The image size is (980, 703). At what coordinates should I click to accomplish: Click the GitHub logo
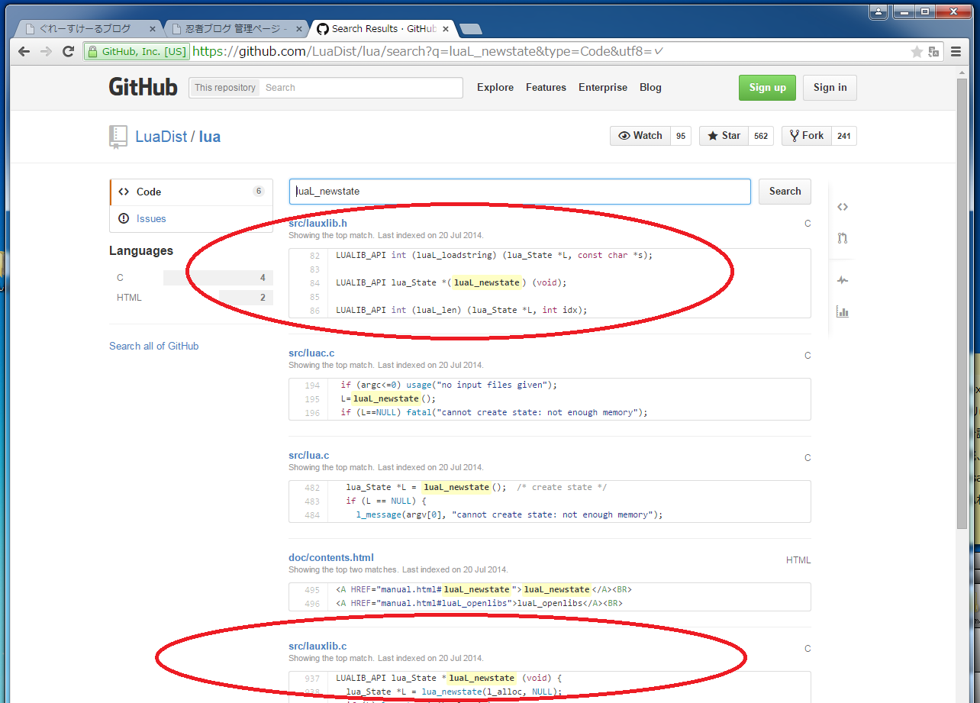point(143,87)
